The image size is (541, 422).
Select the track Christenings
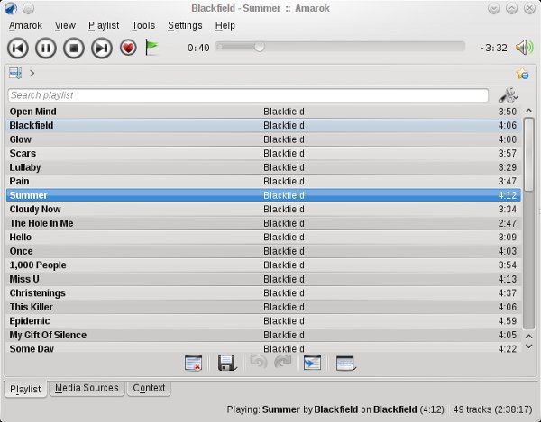[263, 293]
